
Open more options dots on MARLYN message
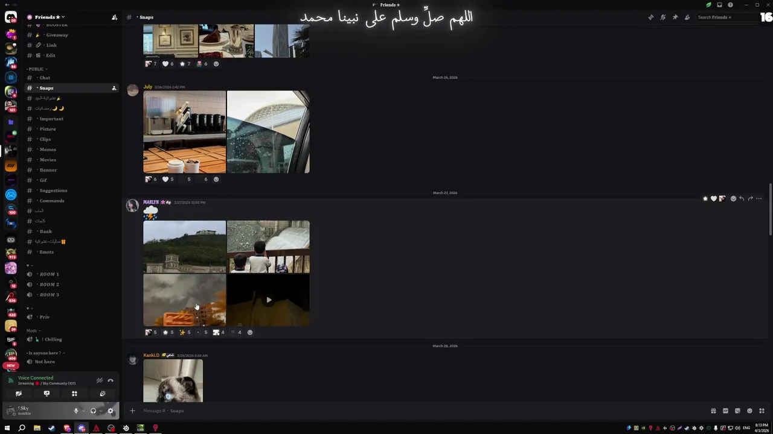pos(759,198)
